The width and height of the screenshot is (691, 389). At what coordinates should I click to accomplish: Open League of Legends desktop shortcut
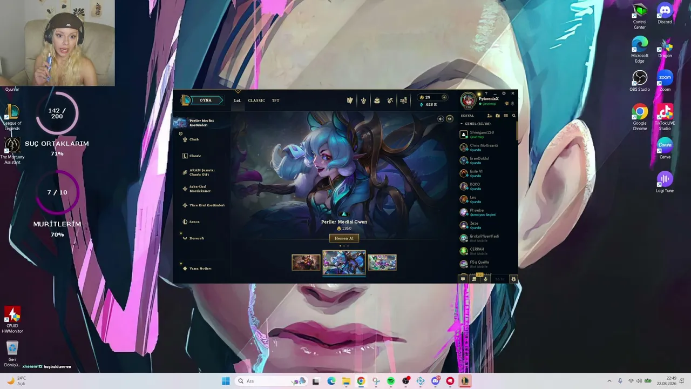(x=12, y=117)
